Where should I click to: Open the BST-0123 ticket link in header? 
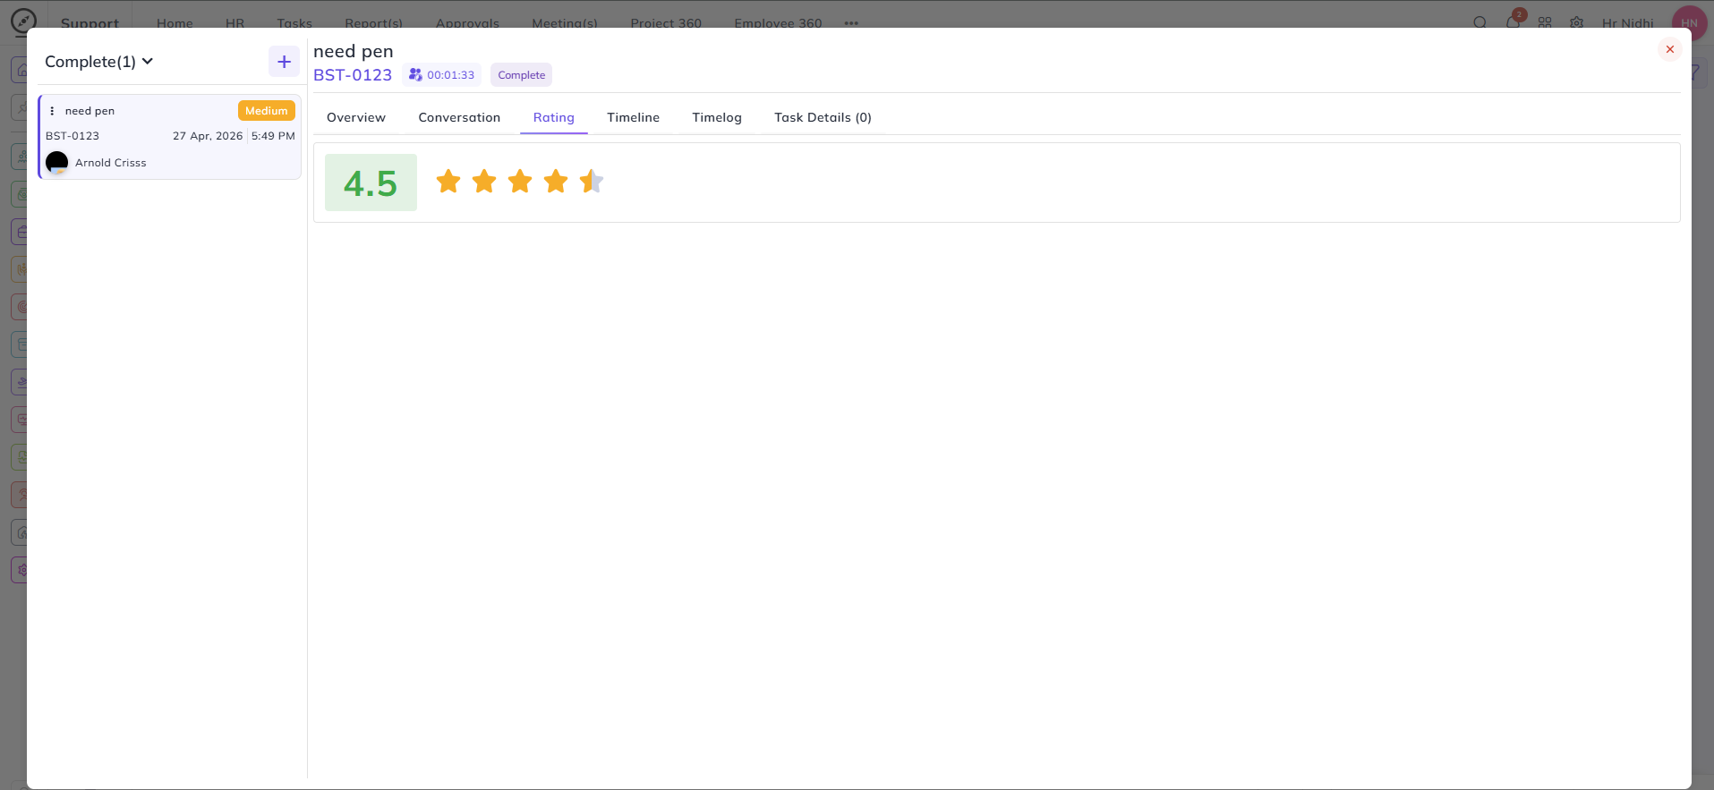(x=353, y=75)
